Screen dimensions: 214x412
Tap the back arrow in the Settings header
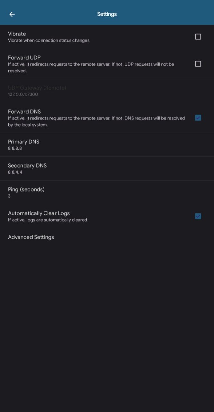(x=12, y=14)
